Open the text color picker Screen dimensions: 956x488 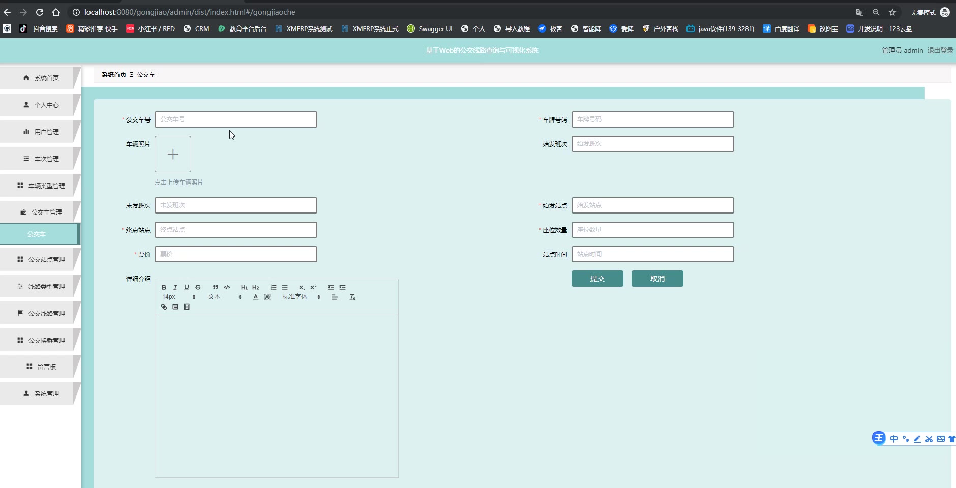tap(256, 297)
